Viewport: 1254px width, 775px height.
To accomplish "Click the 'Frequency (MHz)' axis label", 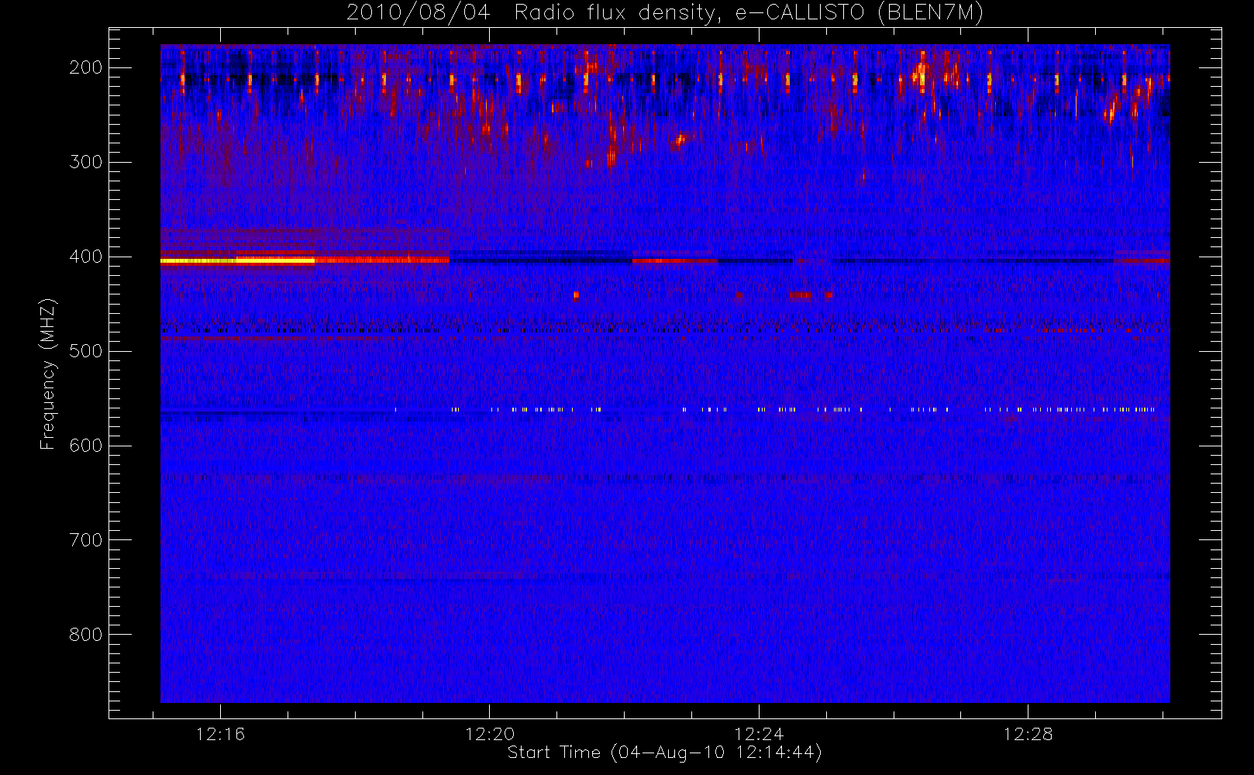I will 48,374.
